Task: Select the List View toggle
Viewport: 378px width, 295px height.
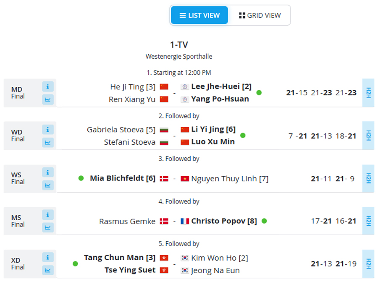Action: [x=199, y=16]
